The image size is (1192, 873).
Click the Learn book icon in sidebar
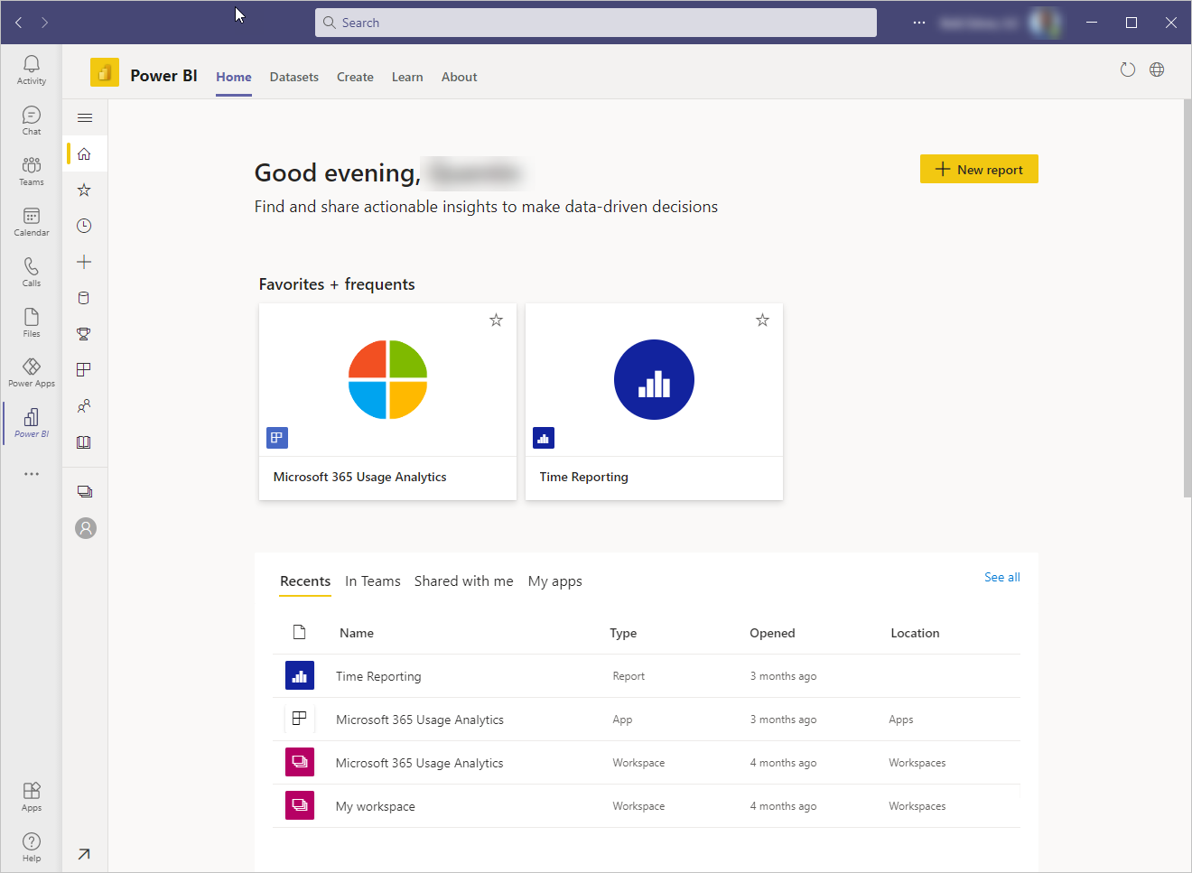[x=84, y=441]
